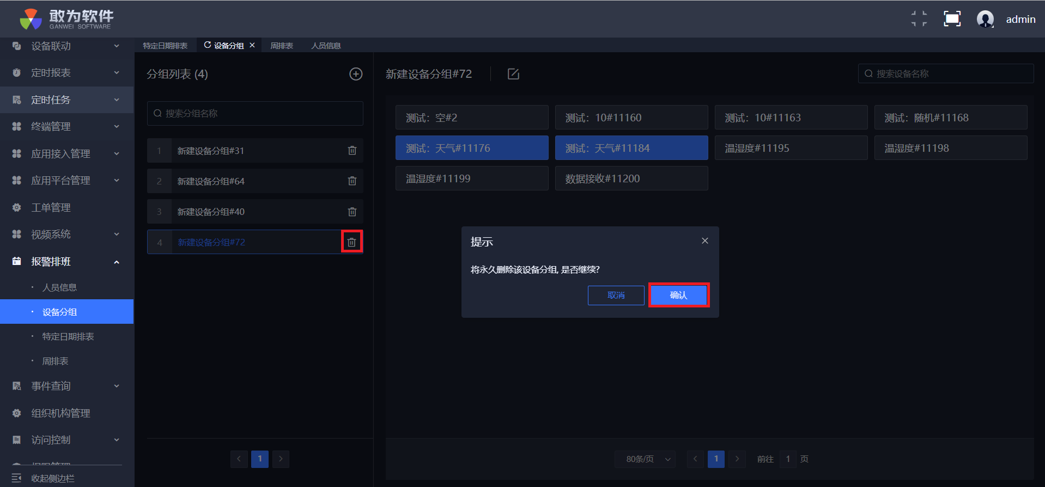The height and width of the screenshot is (487, 1045).
Task: Go to next page in device pagination
Action: click(737, 459)
